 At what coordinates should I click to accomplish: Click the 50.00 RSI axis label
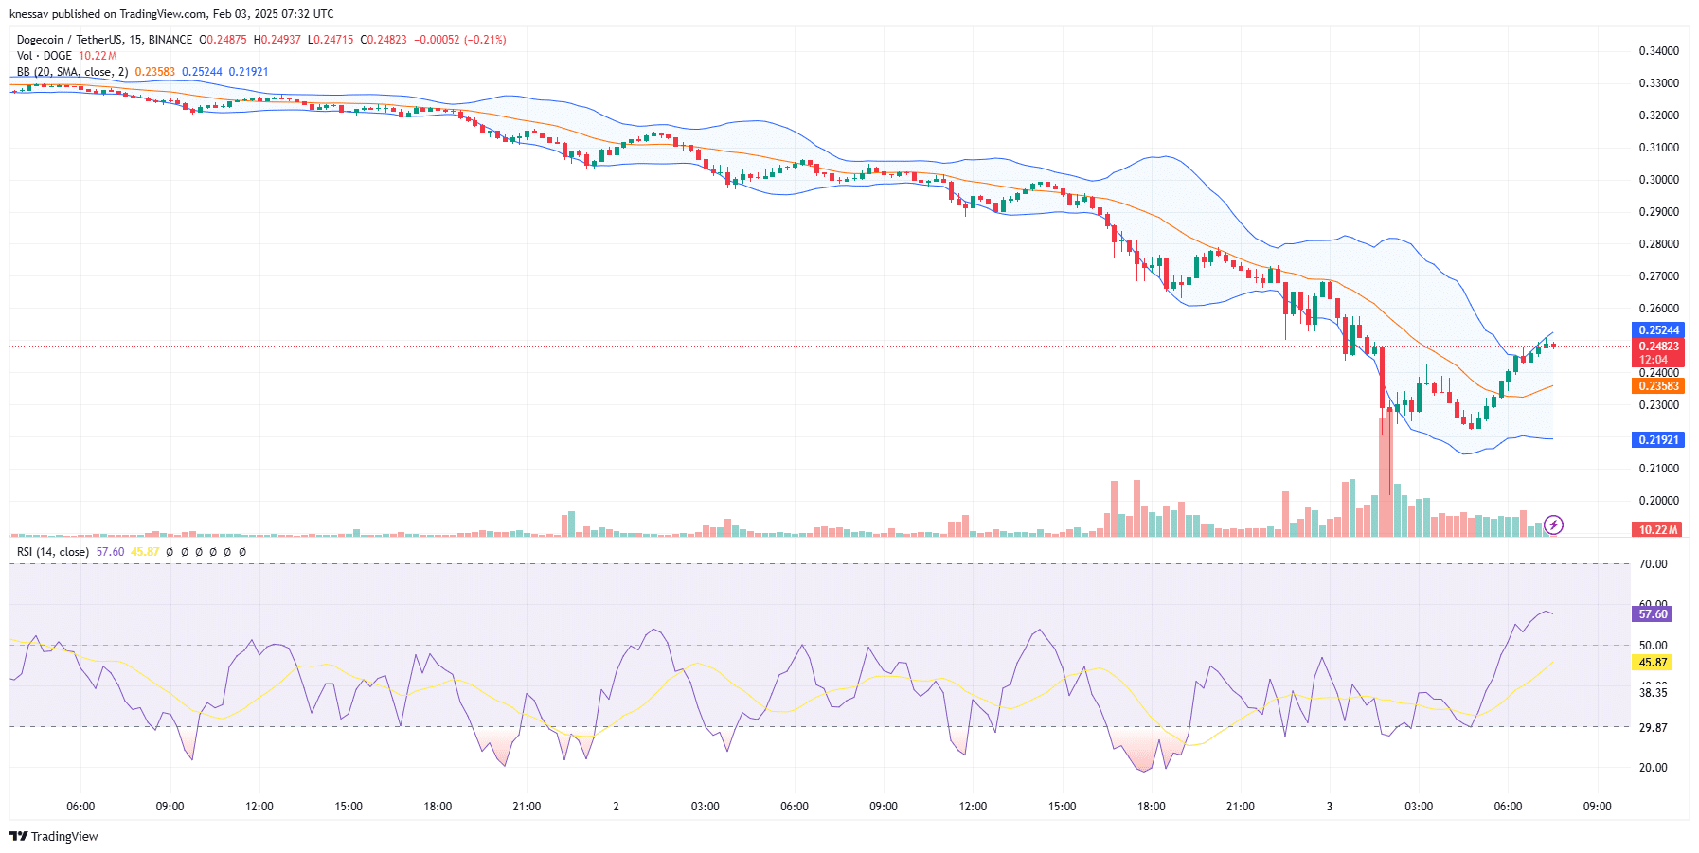[x=1654, y=646]
